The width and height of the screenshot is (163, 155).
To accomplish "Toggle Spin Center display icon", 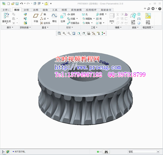I will click(103, 33).
